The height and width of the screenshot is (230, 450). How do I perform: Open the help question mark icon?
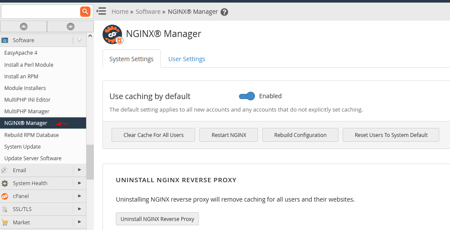(224, 12)
